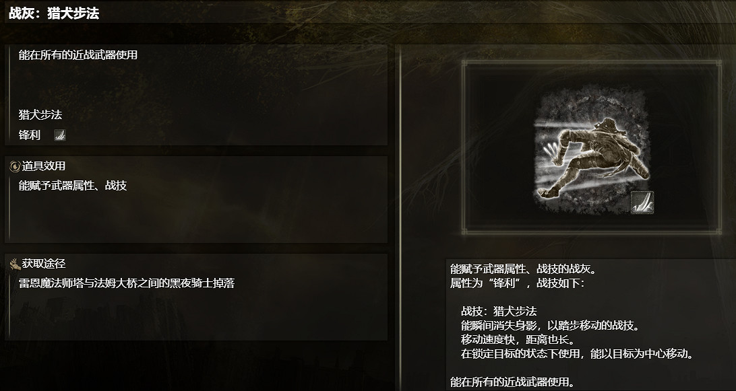Click the line about 在锁定目标的状态下使用

click(578, 353)
